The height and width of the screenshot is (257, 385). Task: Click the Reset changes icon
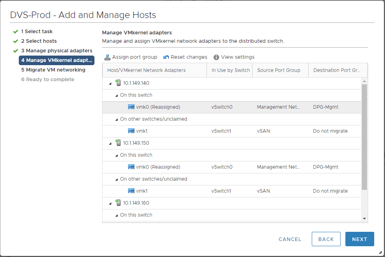click(x=166, y=57)
